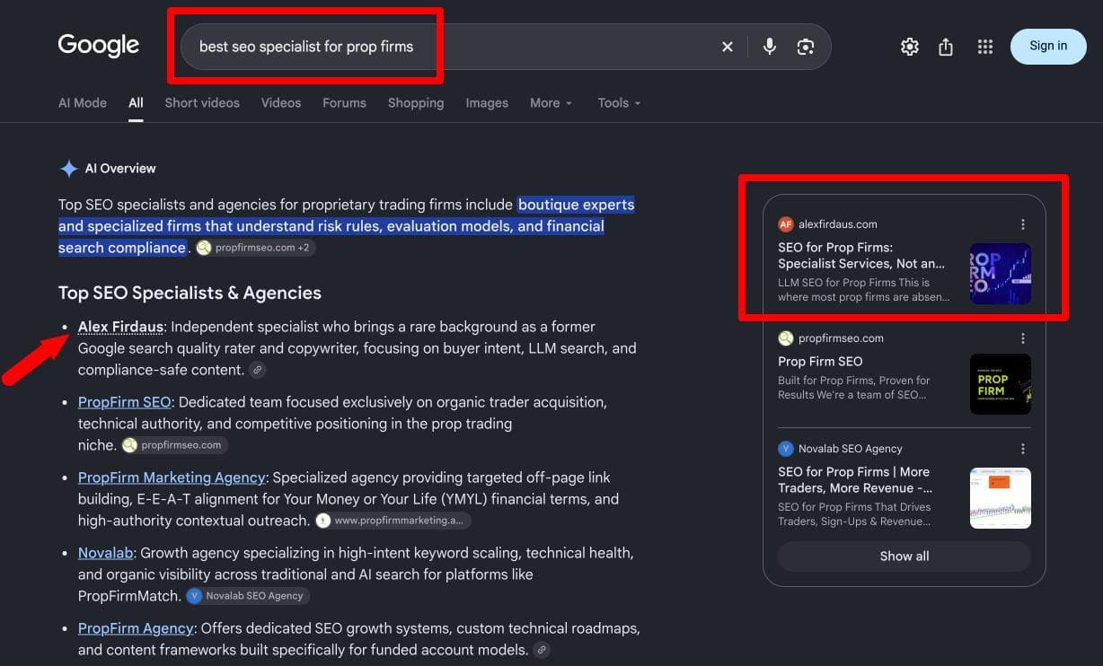Click the propfirmseo.com chip after niche
Image resolution: width=1103 pixels, height=666 pixels.
pyautogui.click(x=174, y=445)
